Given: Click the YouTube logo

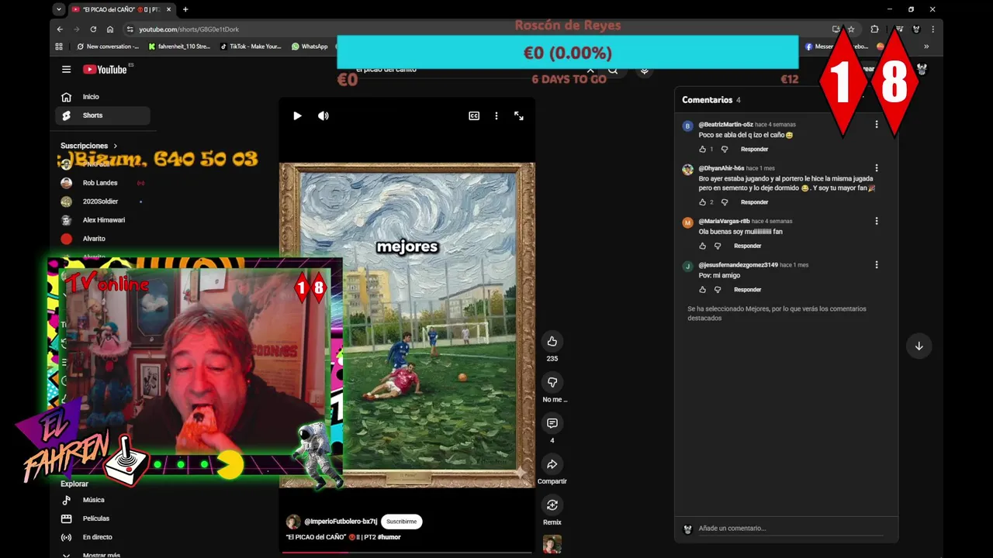Looking at the screenshot, I should (106, 69).
